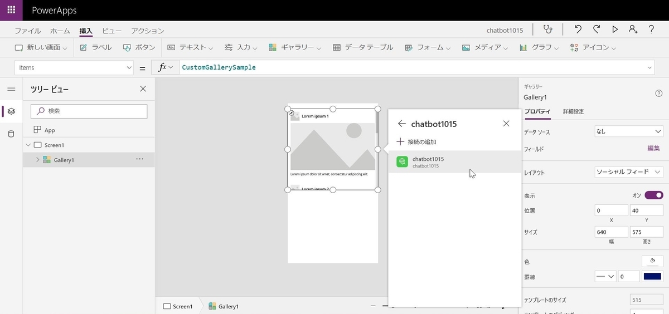The height and width of the screenshot is (314, 669).
Task: Select the Insert tab
Action: (x=86, y=31)
